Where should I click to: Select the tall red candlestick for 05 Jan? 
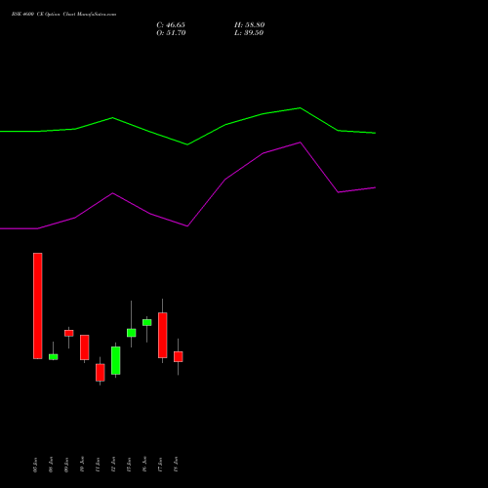pos(38,305)
